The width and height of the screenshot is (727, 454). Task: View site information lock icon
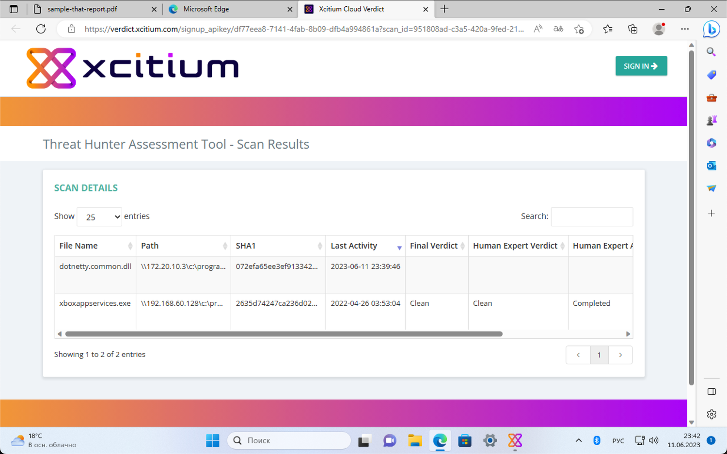[x=71, y=29]
